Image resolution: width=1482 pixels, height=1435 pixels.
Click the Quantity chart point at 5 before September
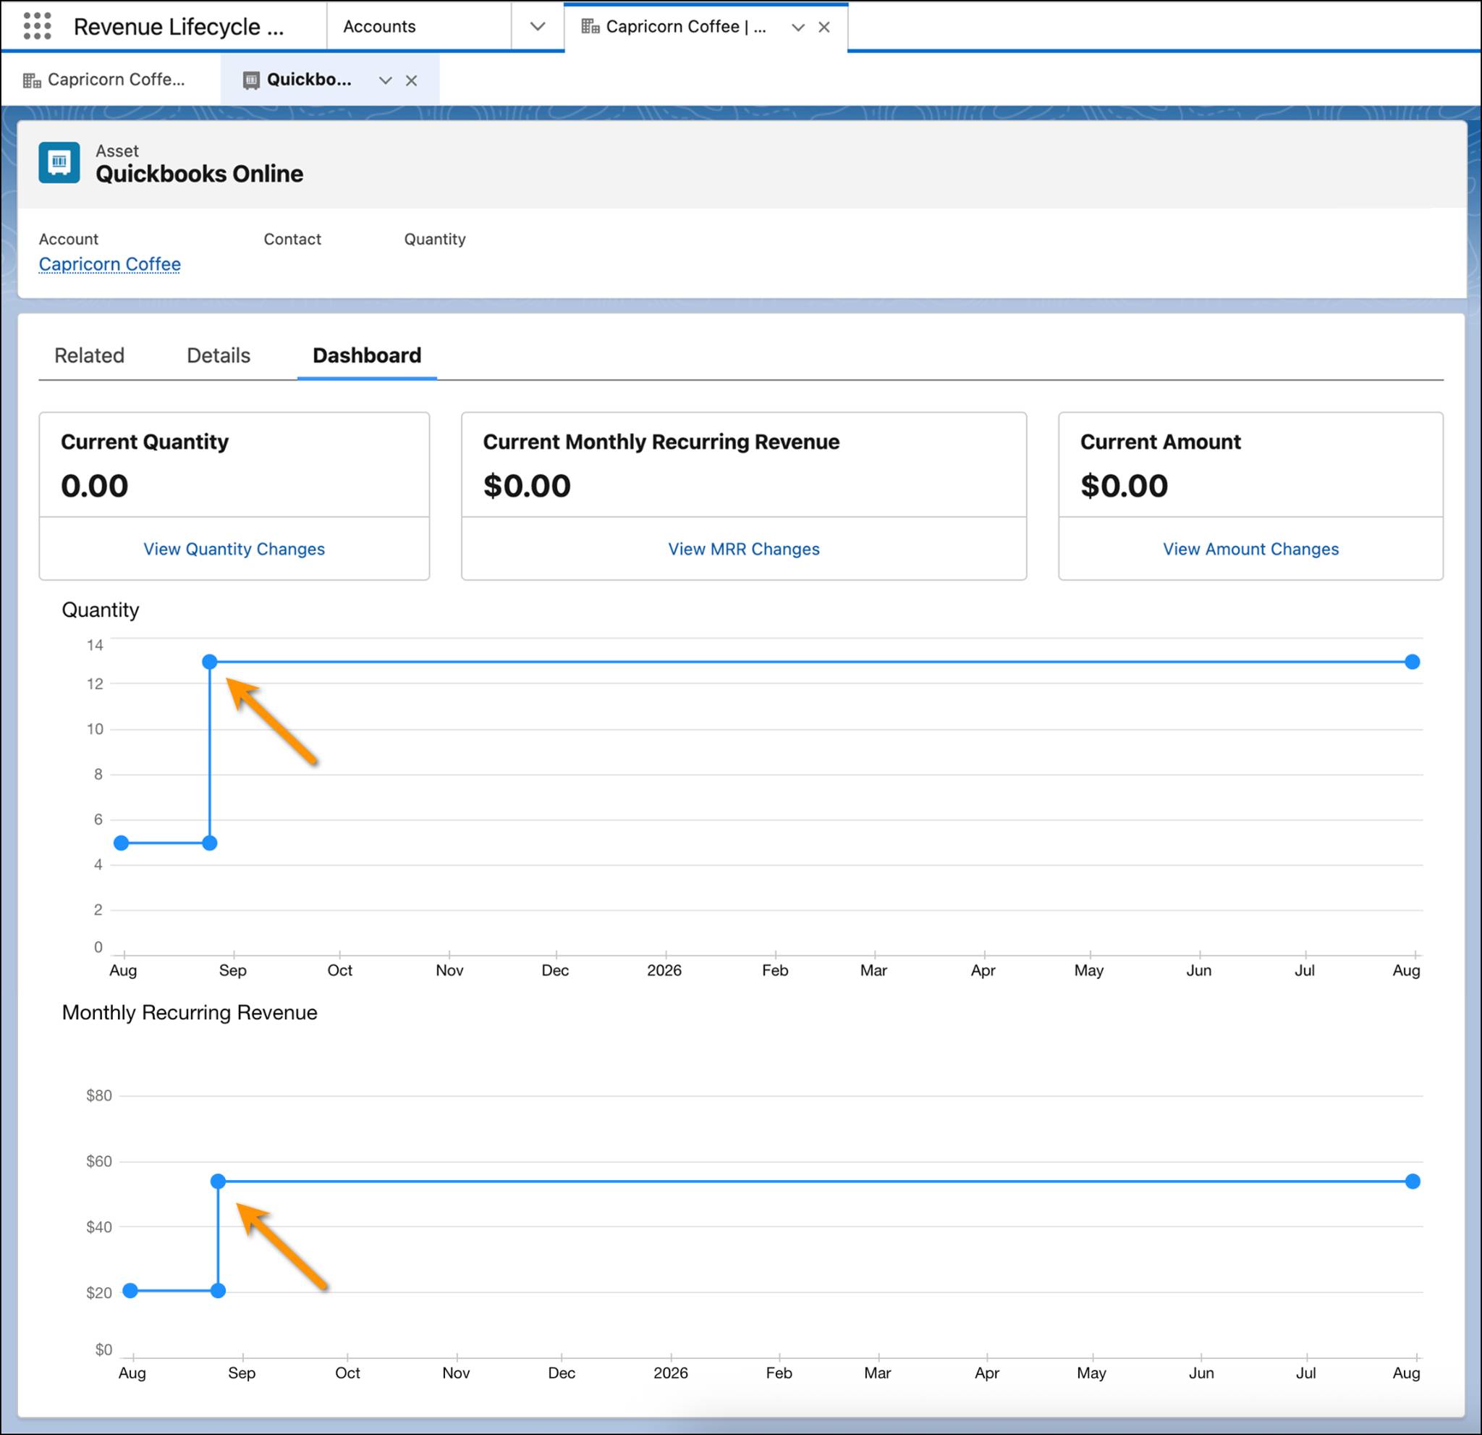tap(210, 843)
